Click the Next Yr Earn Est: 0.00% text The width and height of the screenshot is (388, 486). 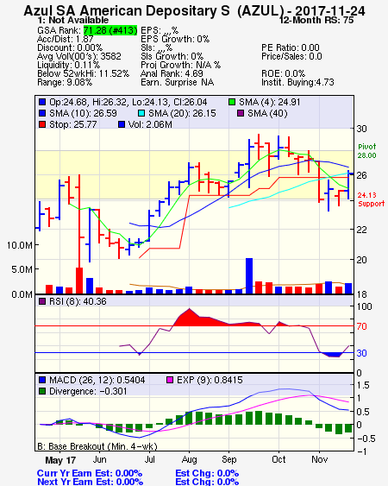pos(91,482)
